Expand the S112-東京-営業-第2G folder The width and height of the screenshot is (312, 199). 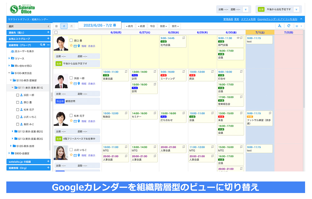click(12, 131)
